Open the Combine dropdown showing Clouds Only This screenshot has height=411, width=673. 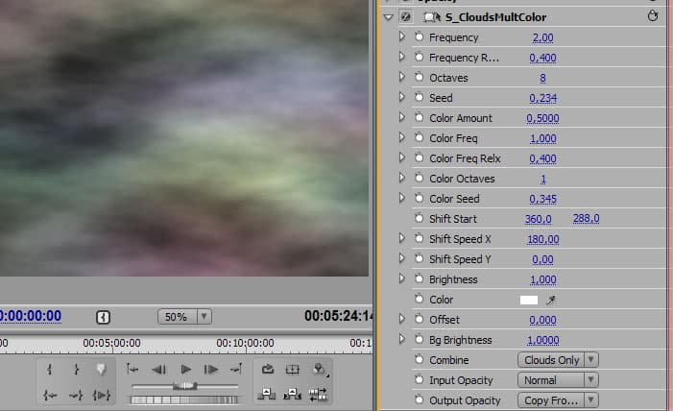tap(558, 360)
